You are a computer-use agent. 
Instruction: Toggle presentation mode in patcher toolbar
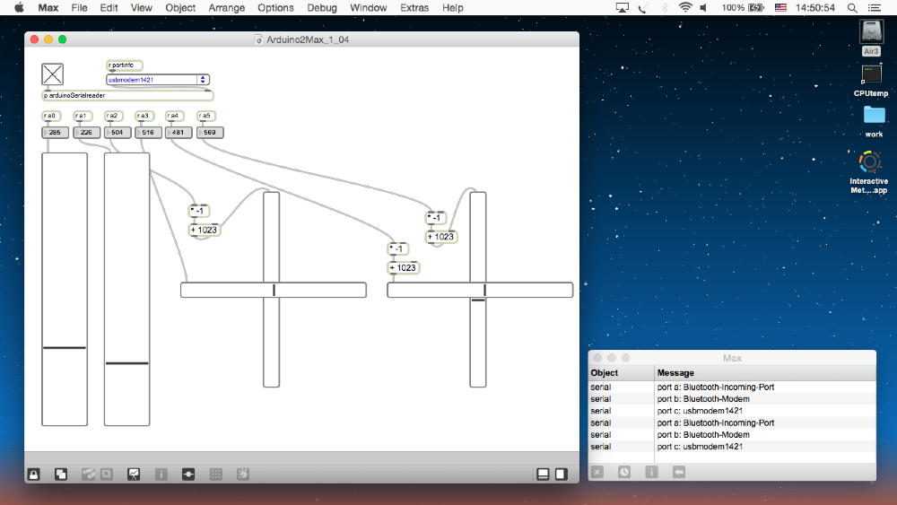[x=134, y=475]
